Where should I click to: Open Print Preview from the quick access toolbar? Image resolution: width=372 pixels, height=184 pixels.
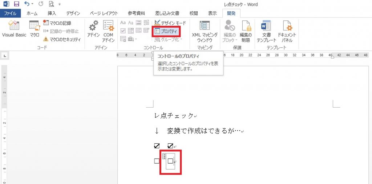[51, 4]
